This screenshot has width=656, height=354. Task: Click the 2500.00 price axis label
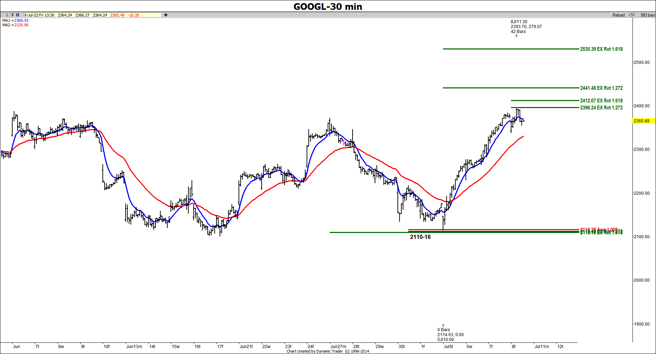(x=642, y=62)
